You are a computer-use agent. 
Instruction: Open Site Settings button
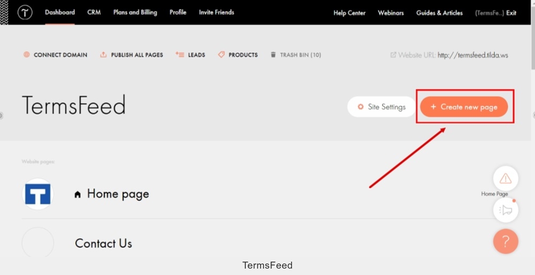click(381, 107)
